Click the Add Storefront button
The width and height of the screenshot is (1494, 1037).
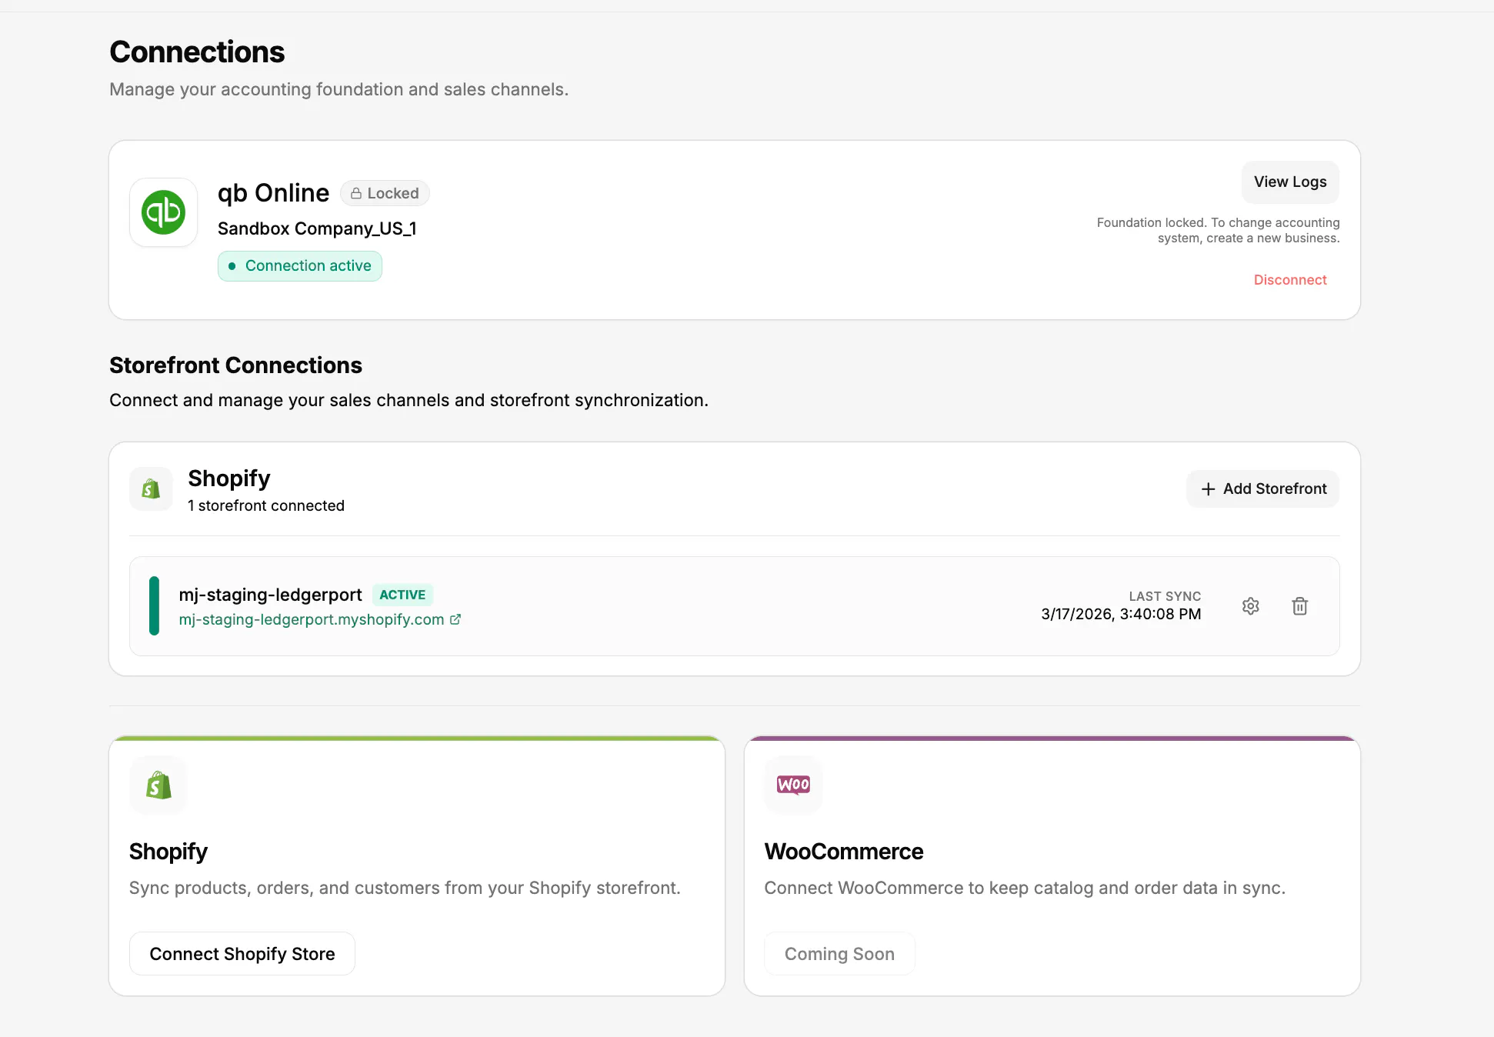click(x=1263, y=489)
